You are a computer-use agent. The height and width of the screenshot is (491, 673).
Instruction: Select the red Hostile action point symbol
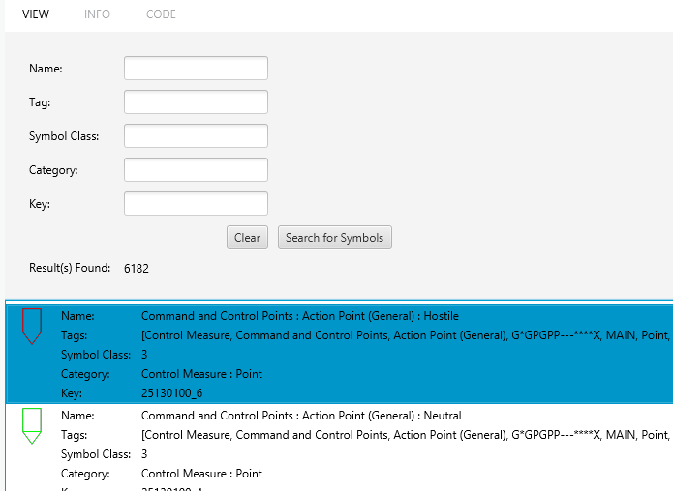point(32,327)
